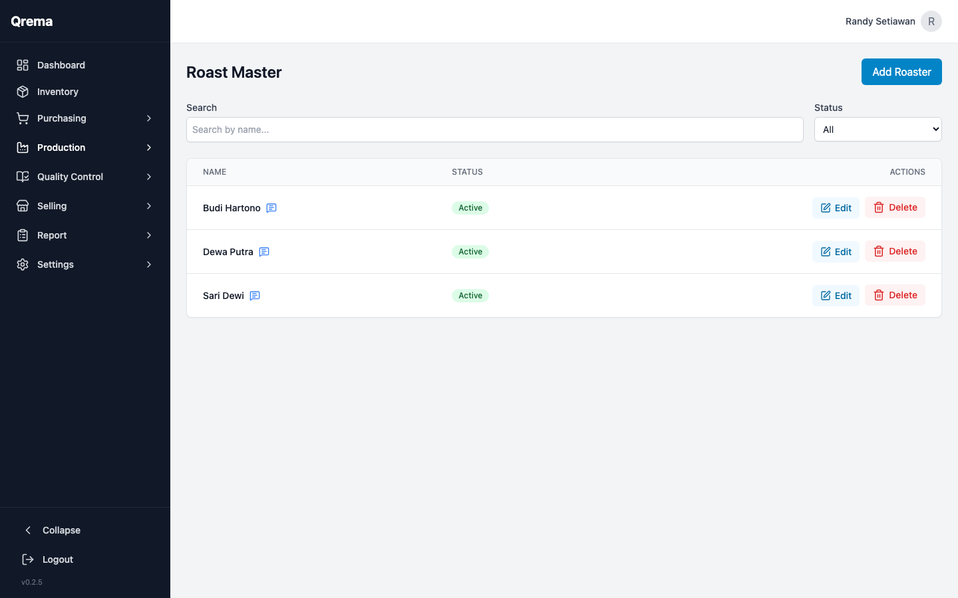The image size is (958, 598).
Task: Open the Status filter dropdown
Action: coord(878,130)
